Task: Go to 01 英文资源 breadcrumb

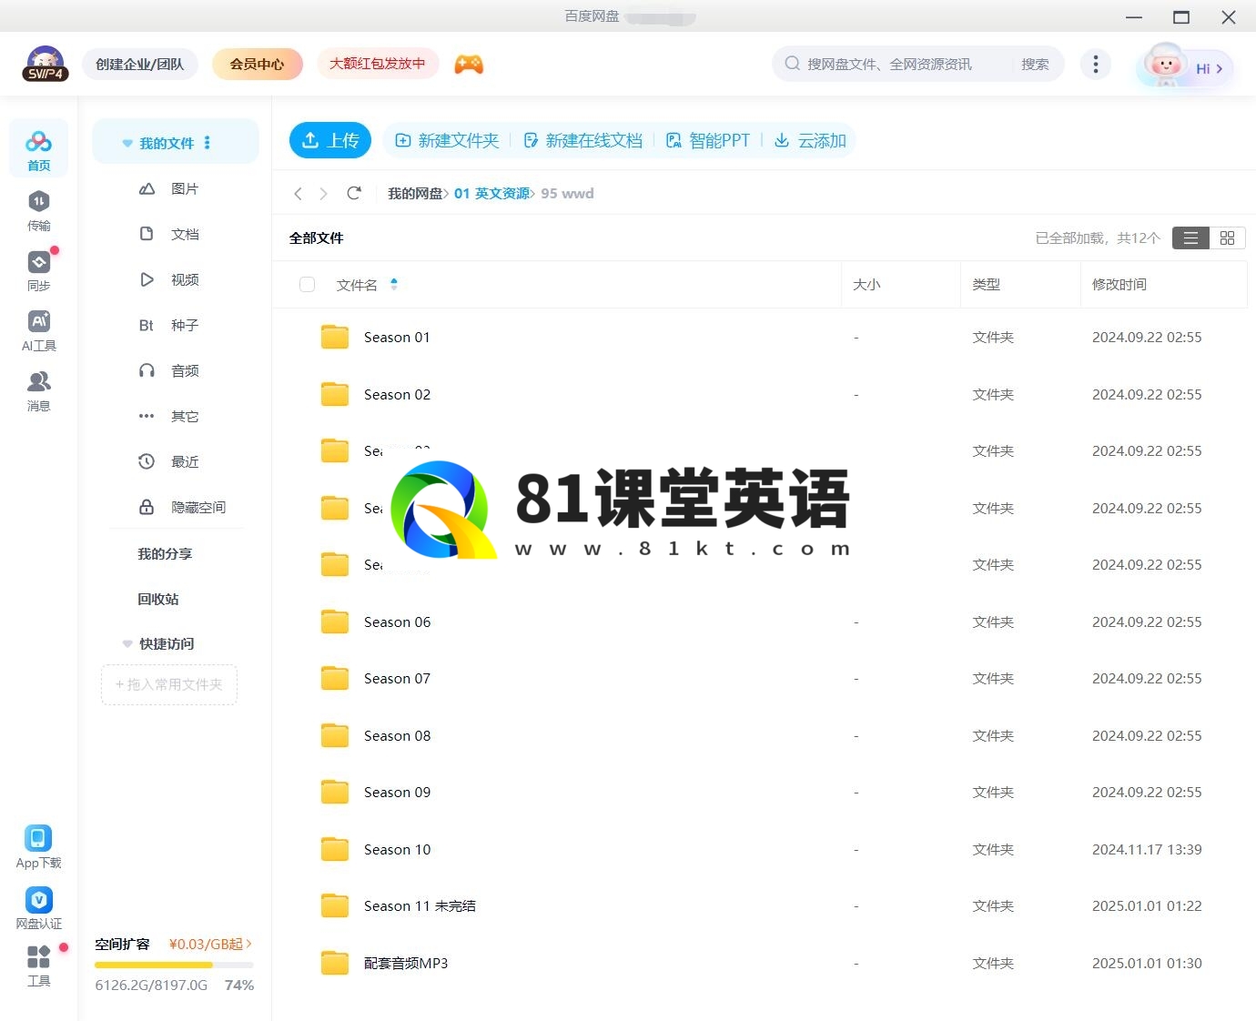Action: pyautogui.click(x=491, y=193)
